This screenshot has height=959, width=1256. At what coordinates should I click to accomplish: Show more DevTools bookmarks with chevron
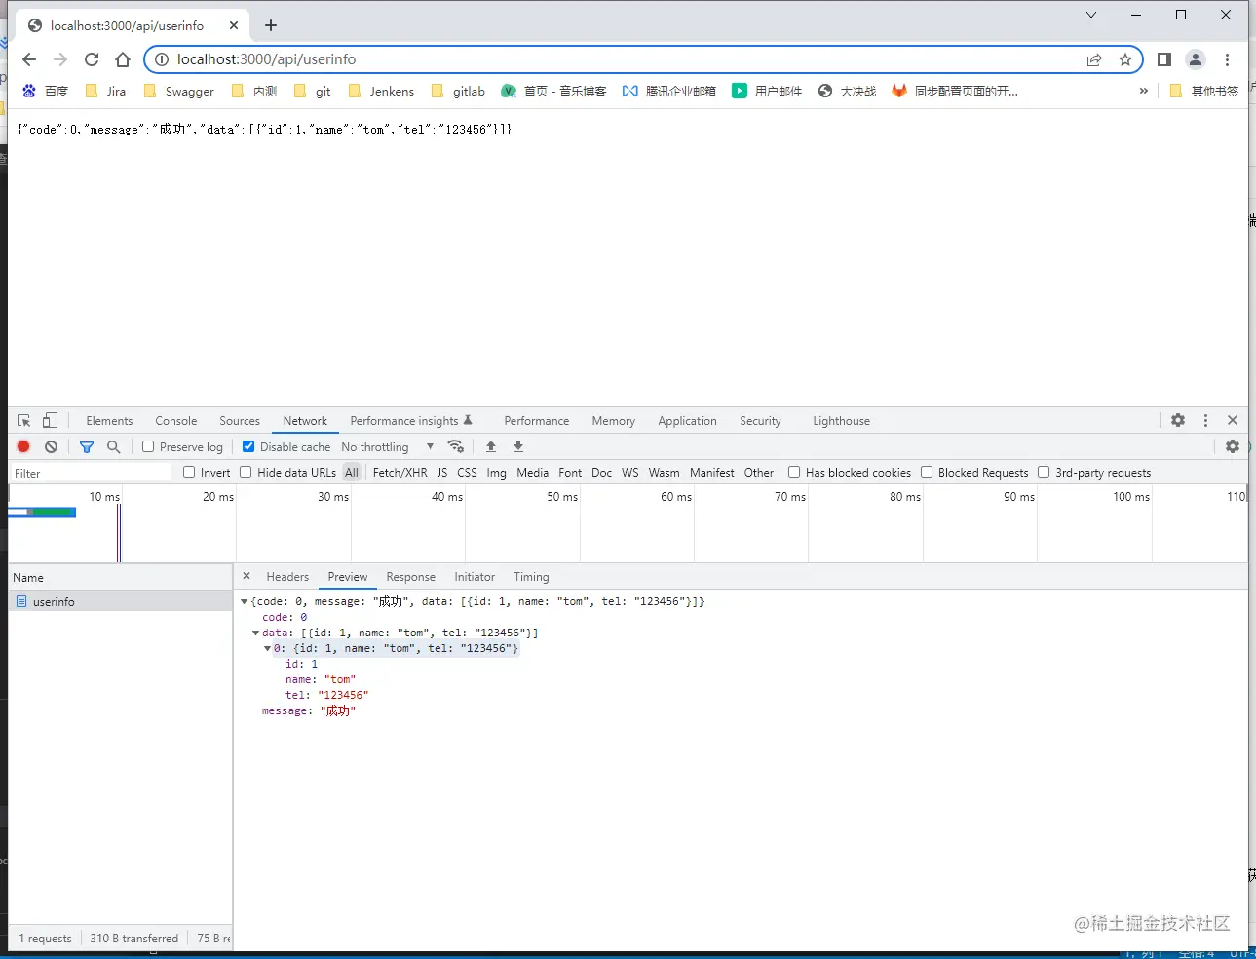click(1143, 91)
